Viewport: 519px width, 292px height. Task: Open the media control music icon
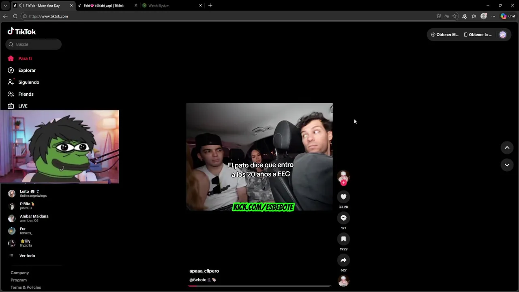tap(464, 16)
